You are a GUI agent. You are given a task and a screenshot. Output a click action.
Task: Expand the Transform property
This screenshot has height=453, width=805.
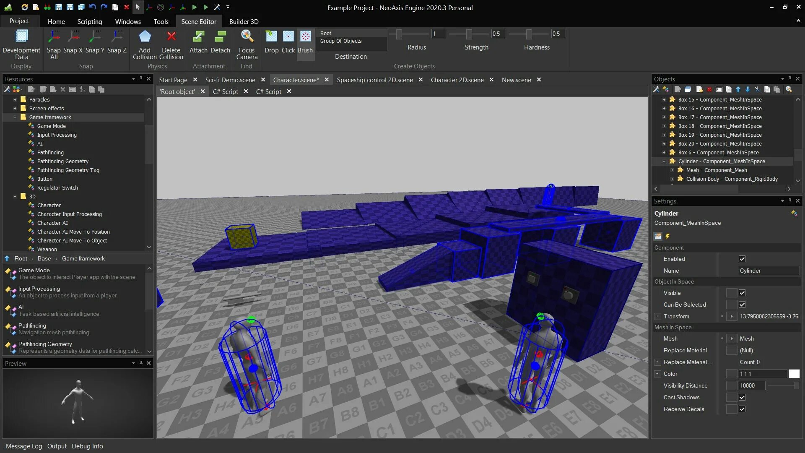click(x=657, y=316)
